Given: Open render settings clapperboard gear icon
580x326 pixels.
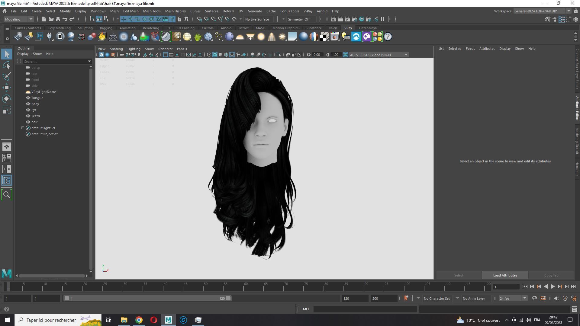Looking at the screenshot, I should point(355,19).
